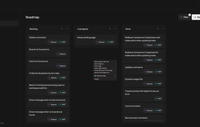The image size is (200, 127).
Task: Open Rollback transaction if duplicate card index
Action: (x=144, y=41)
